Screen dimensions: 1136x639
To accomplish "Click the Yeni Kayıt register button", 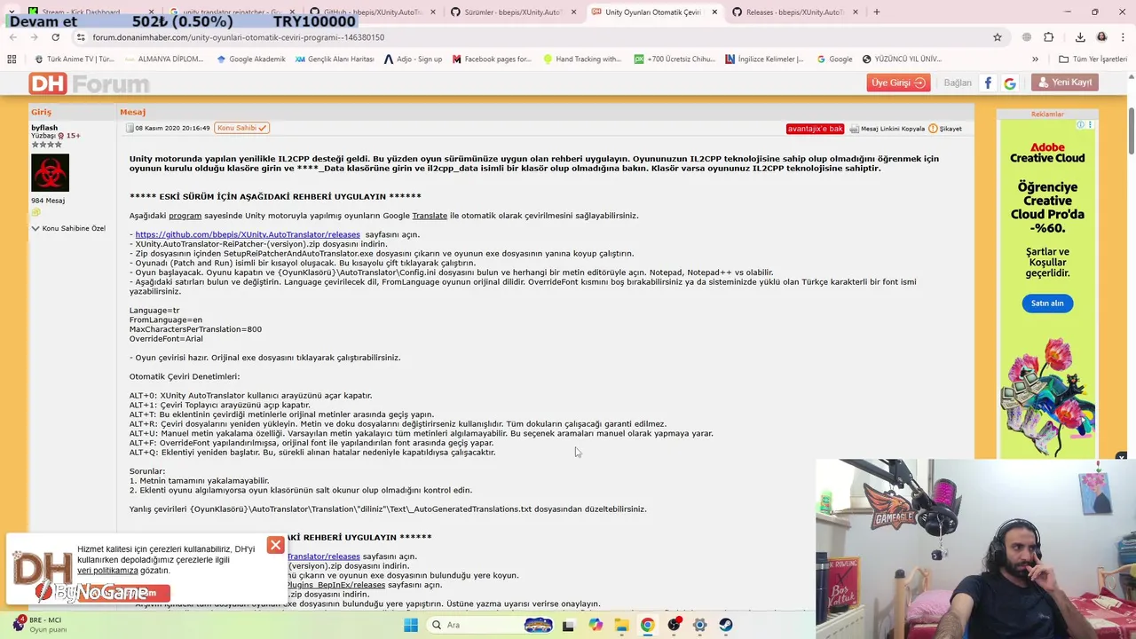I will click(x=1064, y=83).
